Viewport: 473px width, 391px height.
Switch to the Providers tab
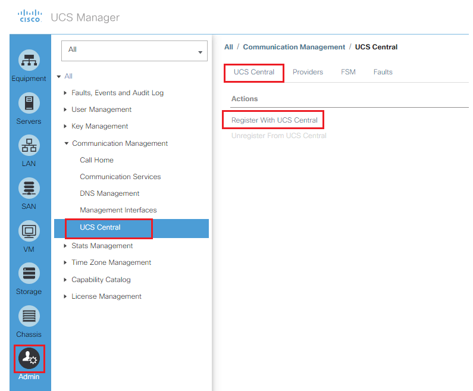308,72
